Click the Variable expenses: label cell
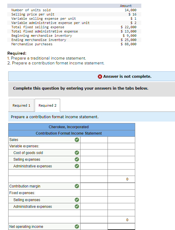This screenshot has width=175, height=230. 44,146
